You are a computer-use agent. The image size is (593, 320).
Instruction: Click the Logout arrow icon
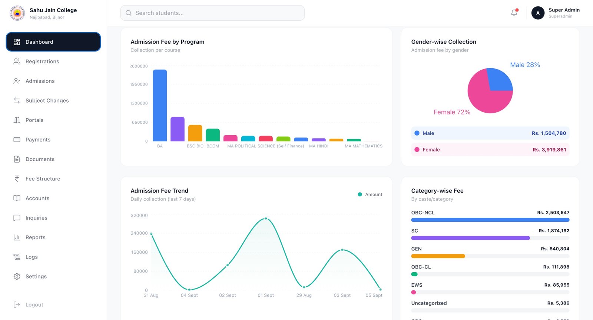point(17,304)
